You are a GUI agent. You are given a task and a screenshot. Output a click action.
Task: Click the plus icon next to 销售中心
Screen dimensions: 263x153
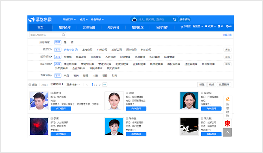pos(77,50)
